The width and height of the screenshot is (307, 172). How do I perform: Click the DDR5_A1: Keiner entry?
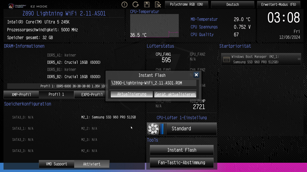coord(61,55)
